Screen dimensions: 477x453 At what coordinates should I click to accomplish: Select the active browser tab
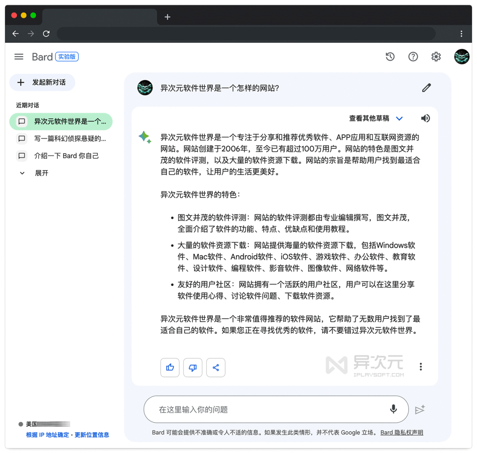[x=99, y=17]
